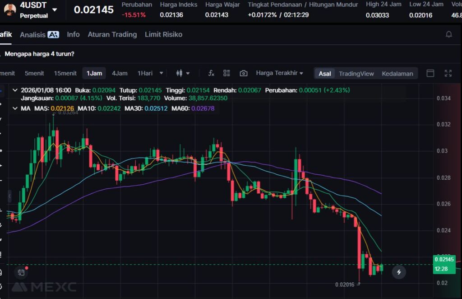Take a chart snapshot with camera icon

click(x=244, y=73)
